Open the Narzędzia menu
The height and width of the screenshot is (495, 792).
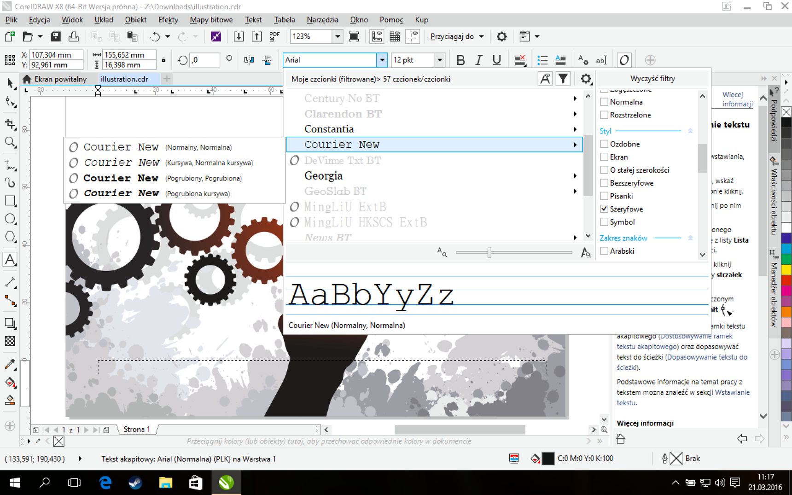[x=322, y=19]
